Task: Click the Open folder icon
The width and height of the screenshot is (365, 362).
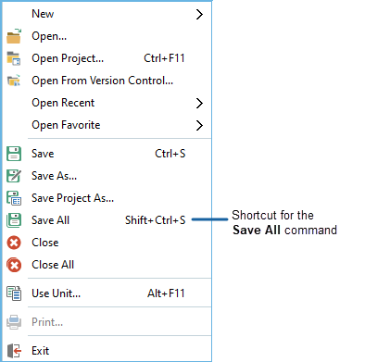Action: [14, 36]
